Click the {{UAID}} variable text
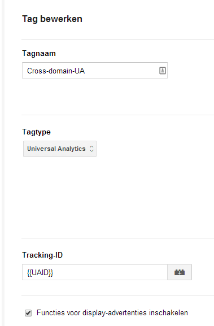This screenshot has height=326, width=214. point(40,272)
